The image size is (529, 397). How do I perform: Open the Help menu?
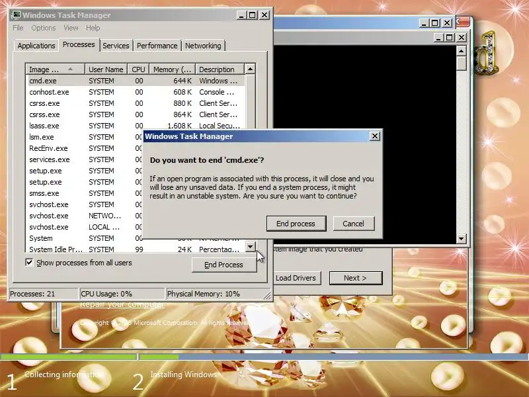pos(93,28)
